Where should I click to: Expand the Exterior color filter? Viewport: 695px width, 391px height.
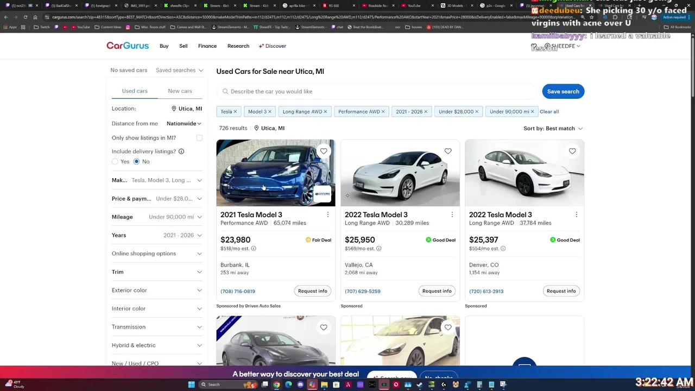tap(157, 291)
